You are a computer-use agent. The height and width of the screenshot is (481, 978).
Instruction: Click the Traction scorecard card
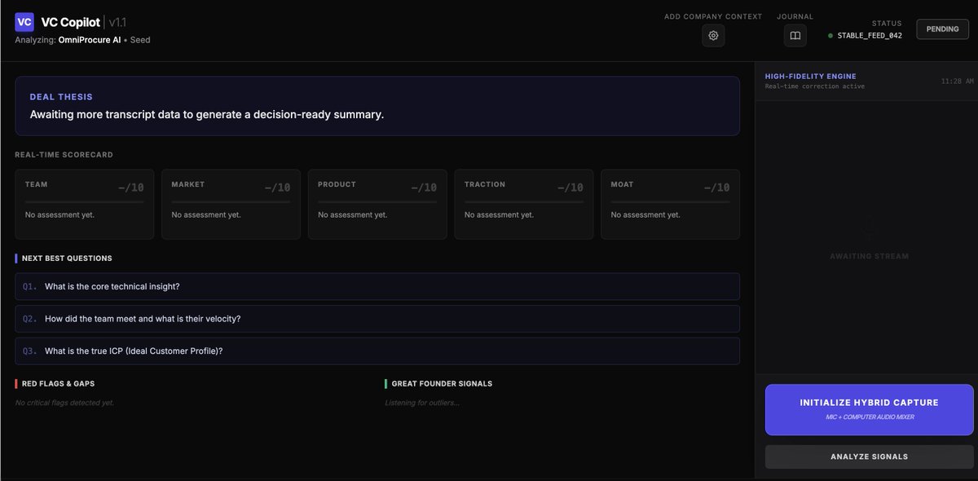point(524,204)
